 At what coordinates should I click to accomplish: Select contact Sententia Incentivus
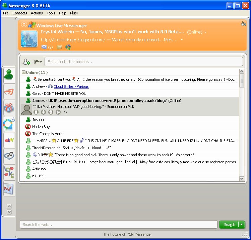pyautogui.click(x=129, y=79)
